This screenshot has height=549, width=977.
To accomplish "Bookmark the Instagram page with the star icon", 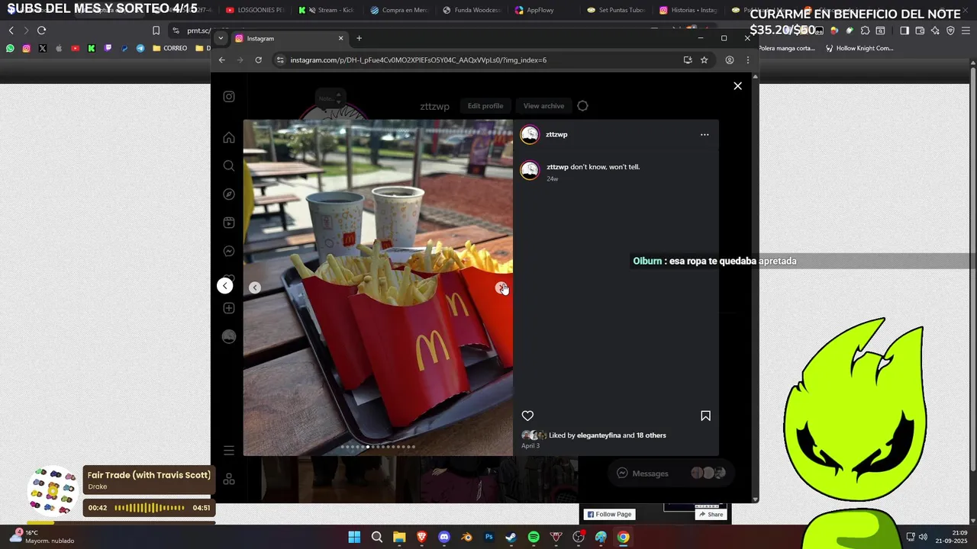I will point(705,60).
